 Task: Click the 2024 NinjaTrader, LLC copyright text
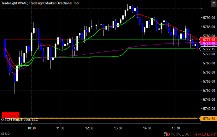pyautogui.click(x=20, y=120)
